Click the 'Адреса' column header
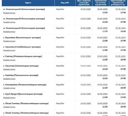The height and width of the screenshot is (116, 128). pos(28,3)
